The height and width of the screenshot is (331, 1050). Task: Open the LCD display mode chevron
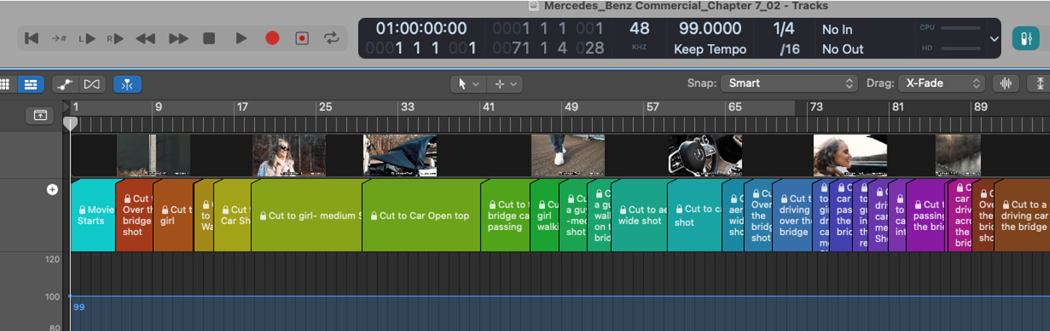(x=994, y=39)
